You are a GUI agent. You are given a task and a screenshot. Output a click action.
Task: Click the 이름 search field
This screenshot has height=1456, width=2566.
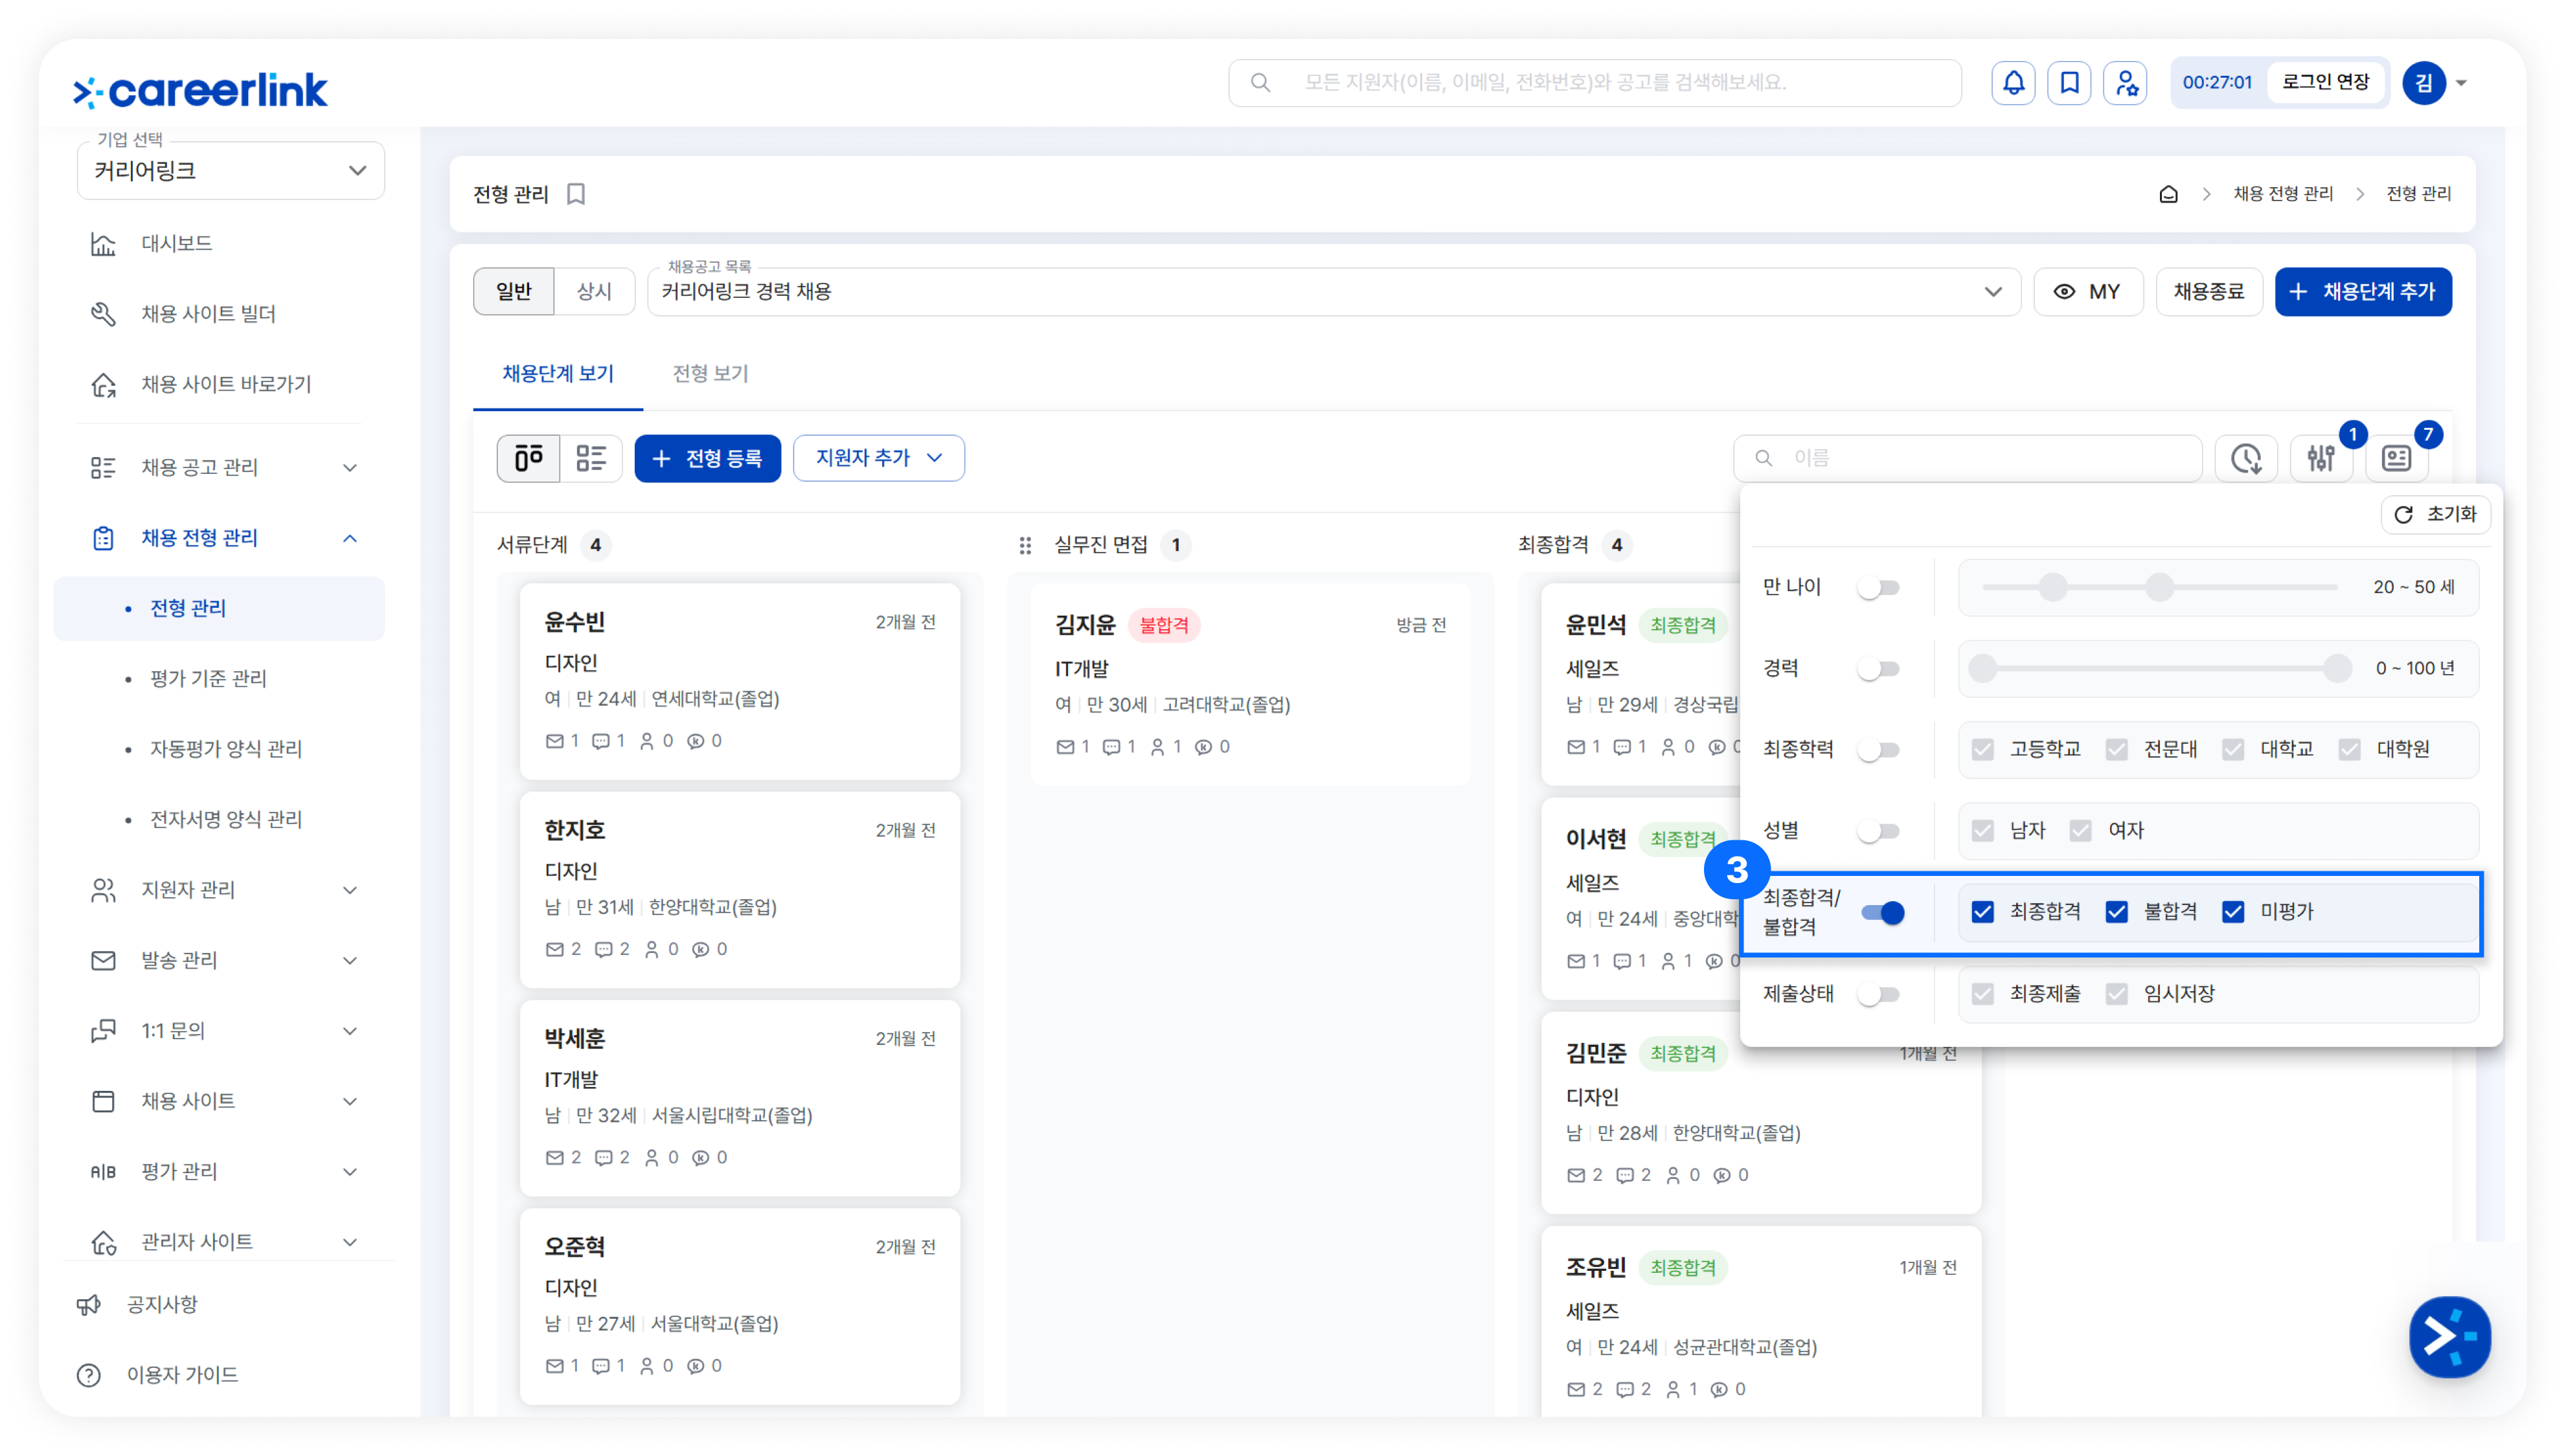click(1968, 458)
